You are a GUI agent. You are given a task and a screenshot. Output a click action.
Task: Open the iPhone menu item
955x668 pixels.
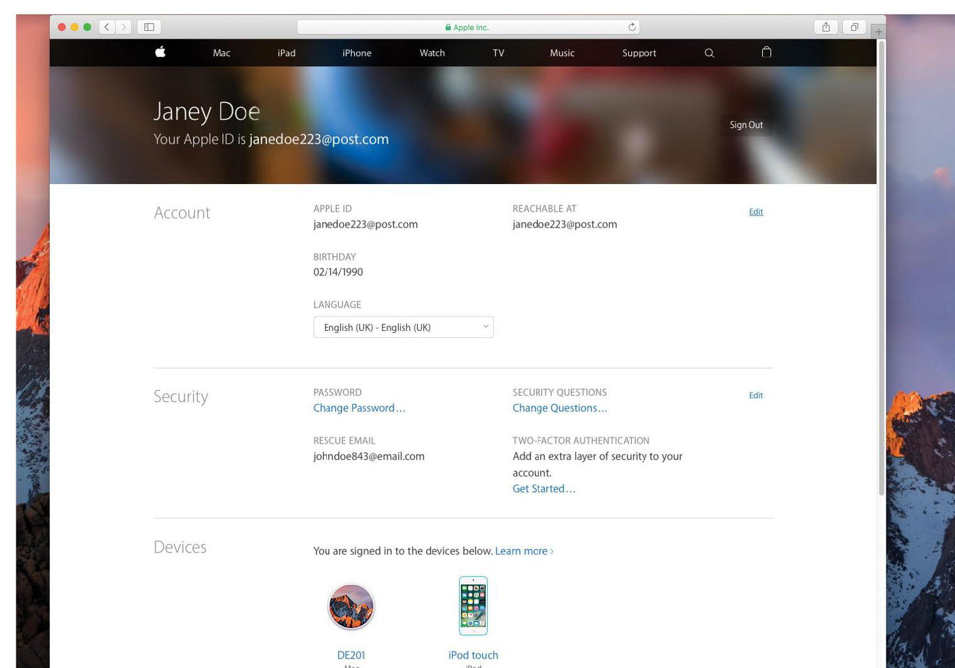click(x=357, y=53)
